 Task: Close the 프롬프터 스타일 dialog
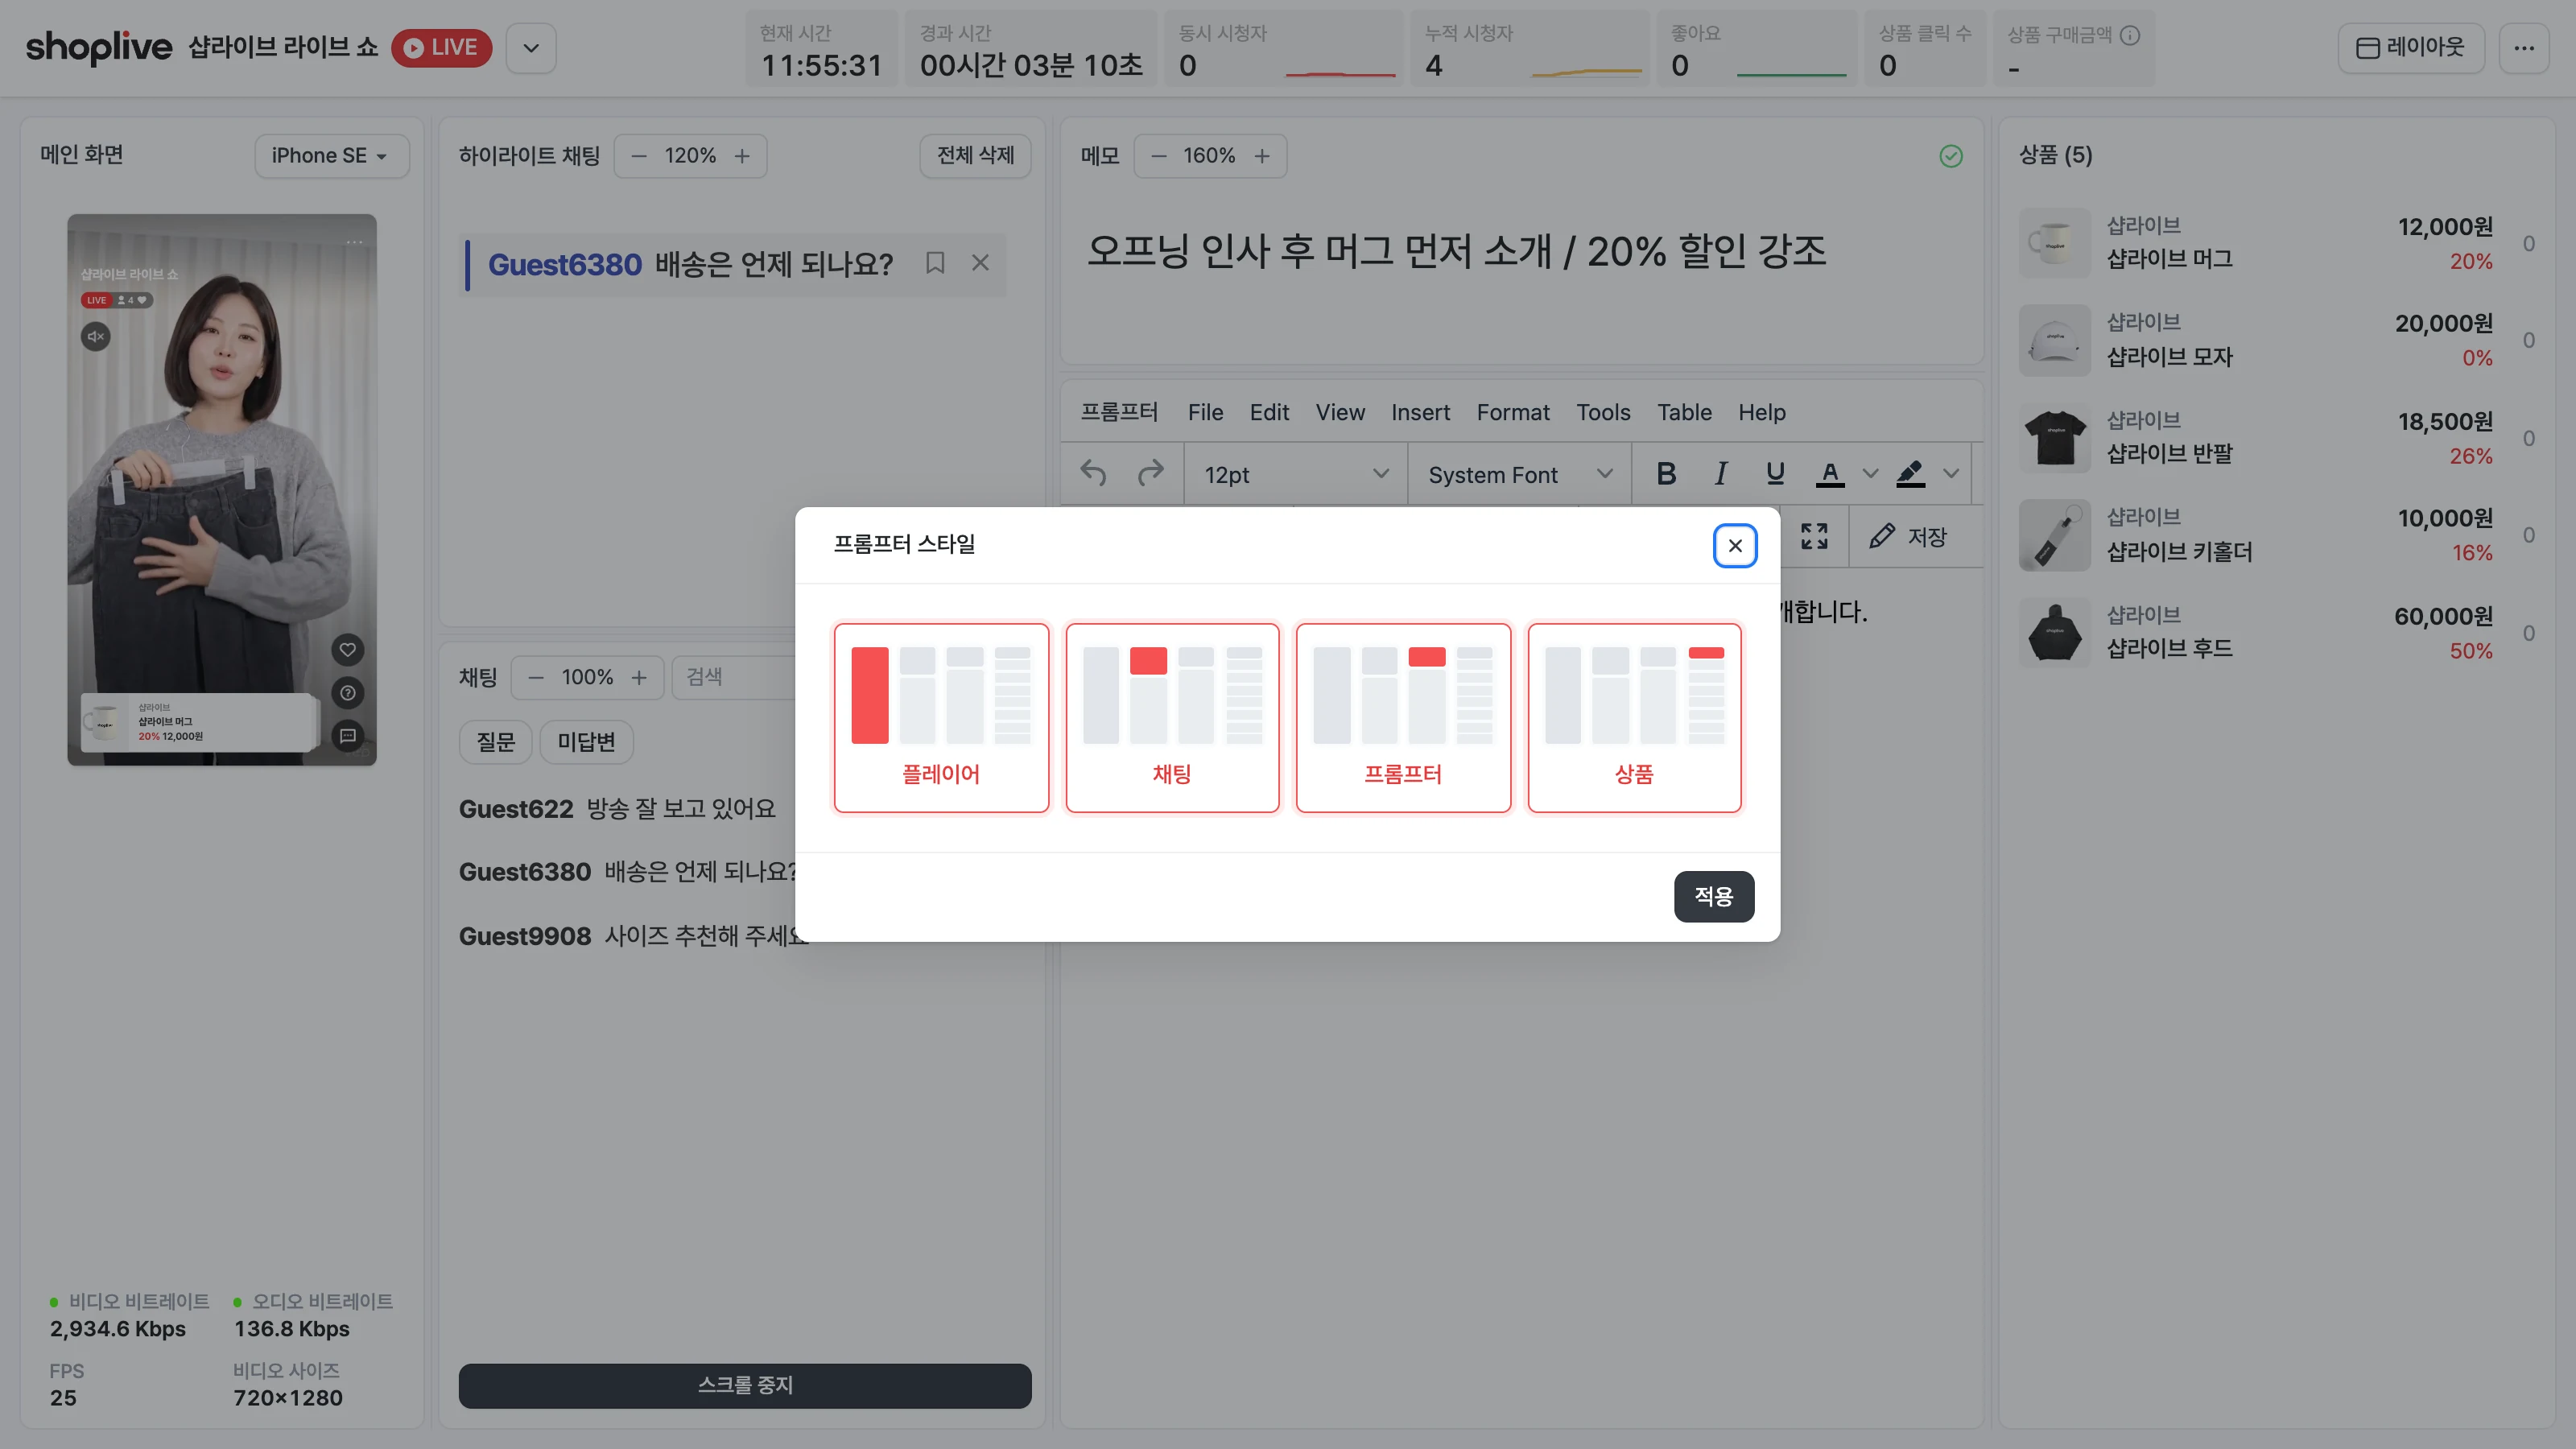click(1734, 546)
